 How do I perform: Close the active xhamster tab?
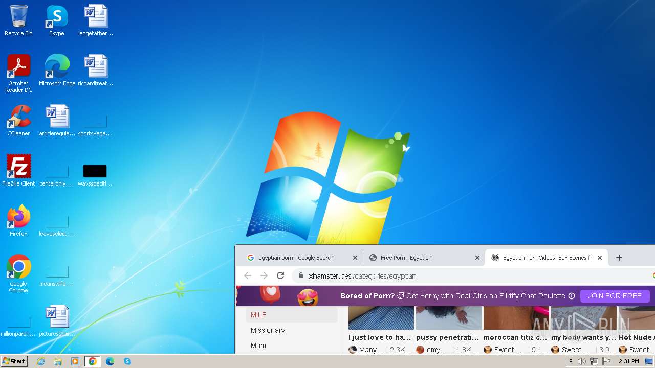(600, 258)
